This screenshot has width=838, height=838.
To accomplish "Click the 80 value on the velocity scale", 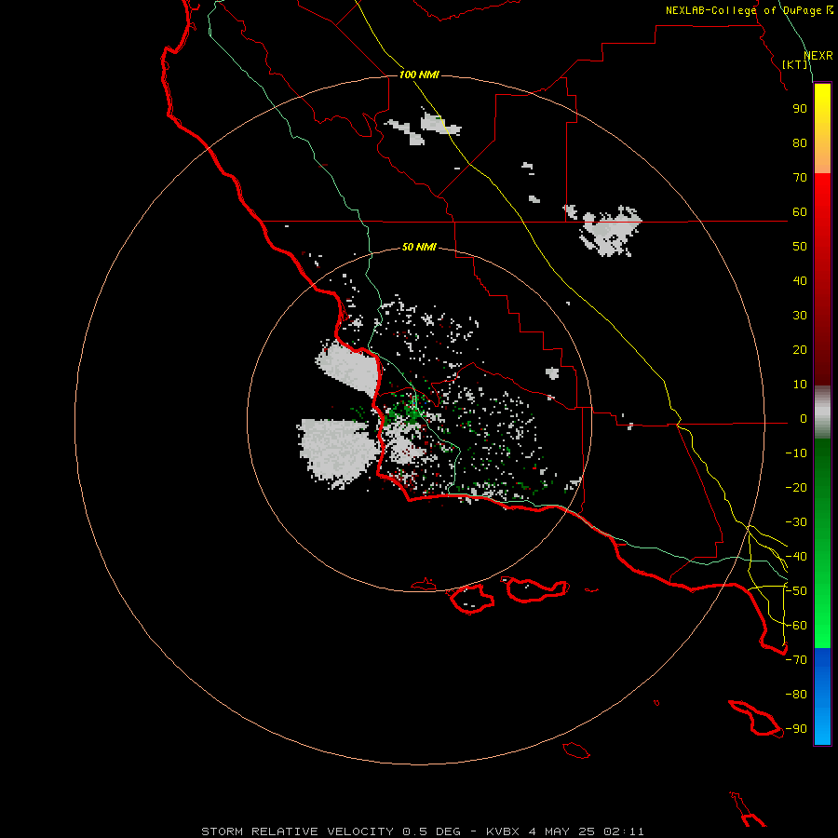I will [800, 143].
